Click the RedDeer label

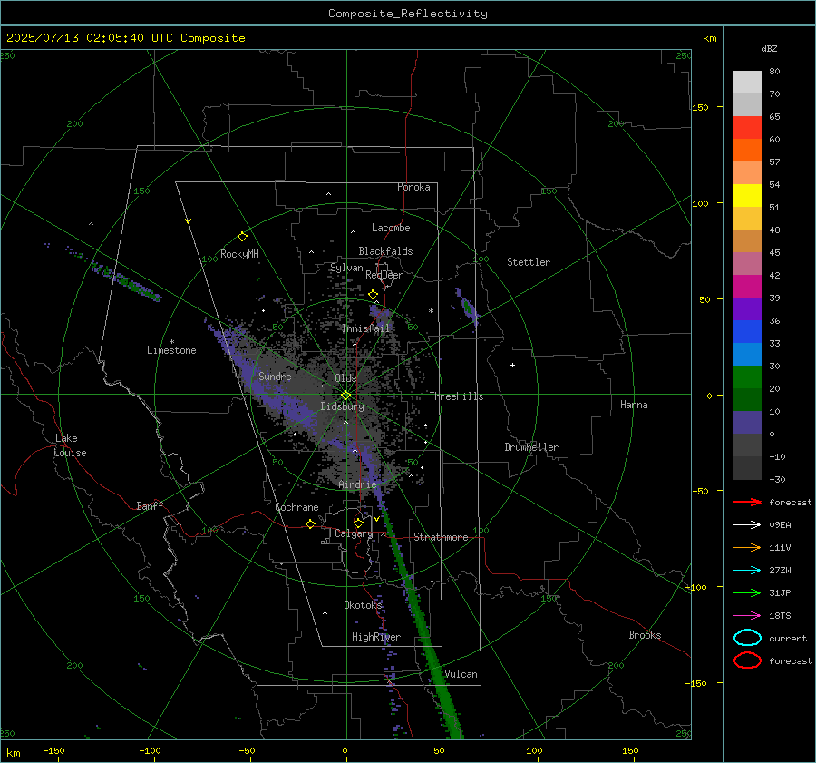(x=384, y=275)
